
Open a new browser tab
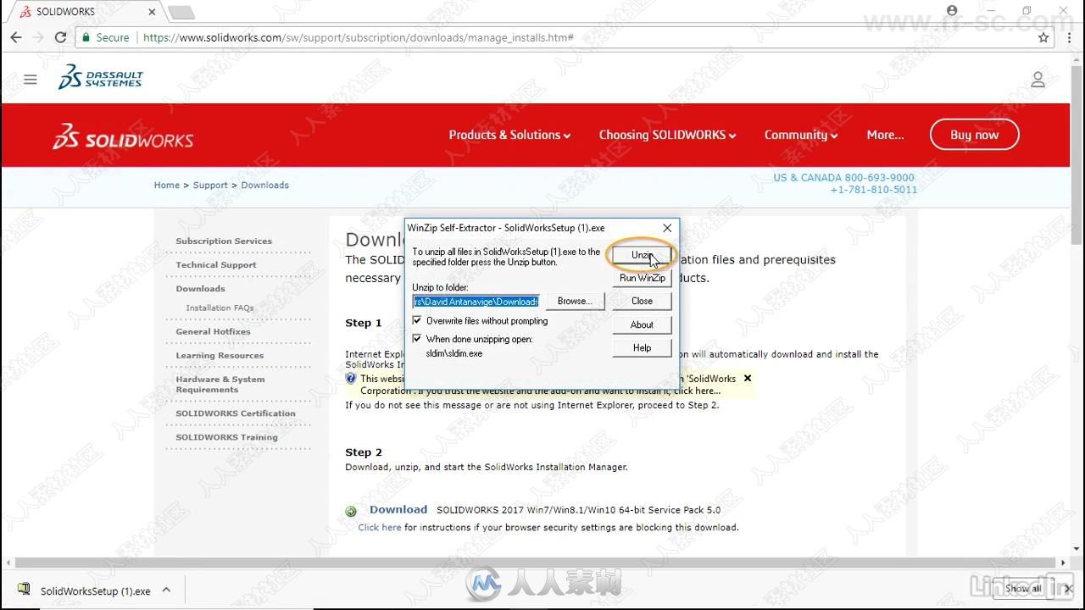tap(181, 12)
